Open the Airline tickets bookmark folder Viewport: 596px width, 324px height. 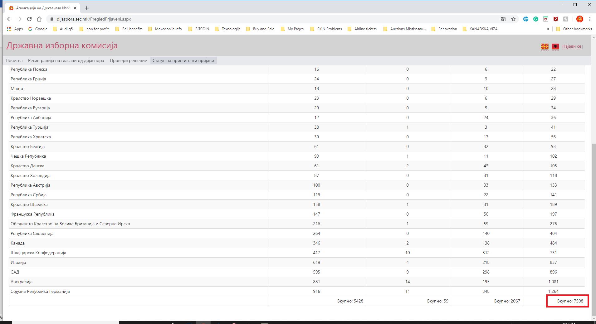point(362,29)
